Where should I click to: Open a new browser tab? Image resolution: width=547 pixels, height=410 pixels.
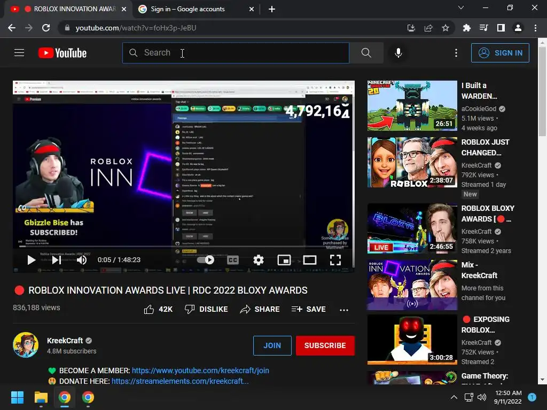[x=272, y=9]
